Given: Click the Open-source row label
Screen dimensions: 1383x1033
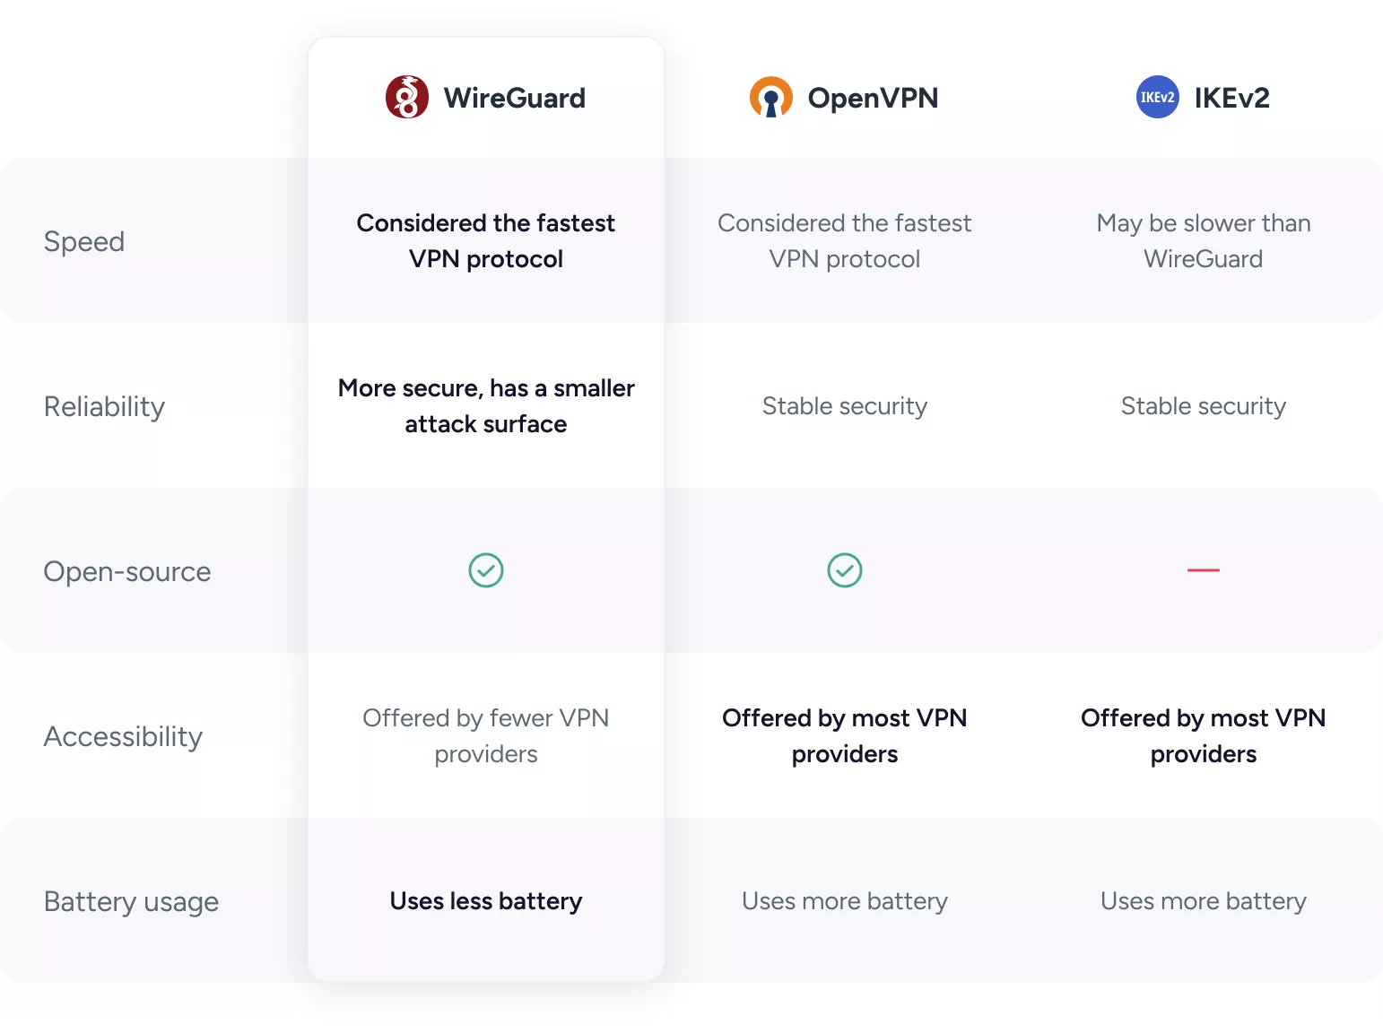Looking at the screenshot, I should point(127,571).
